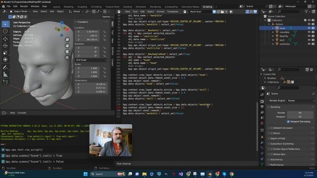
Task: Select the Annotate tool in viewport toolbar
Action: pyautogui.click(x=5, y=67)
